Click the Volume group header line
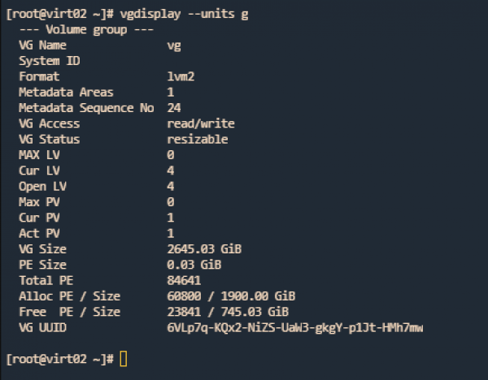The height and width of the screenshot is (380, 488). 86,30
